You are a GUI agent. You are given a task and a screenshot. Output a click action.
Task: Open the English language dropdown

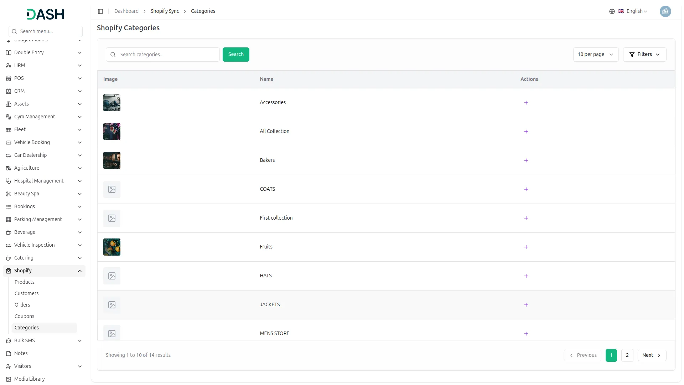coord(634,11)
